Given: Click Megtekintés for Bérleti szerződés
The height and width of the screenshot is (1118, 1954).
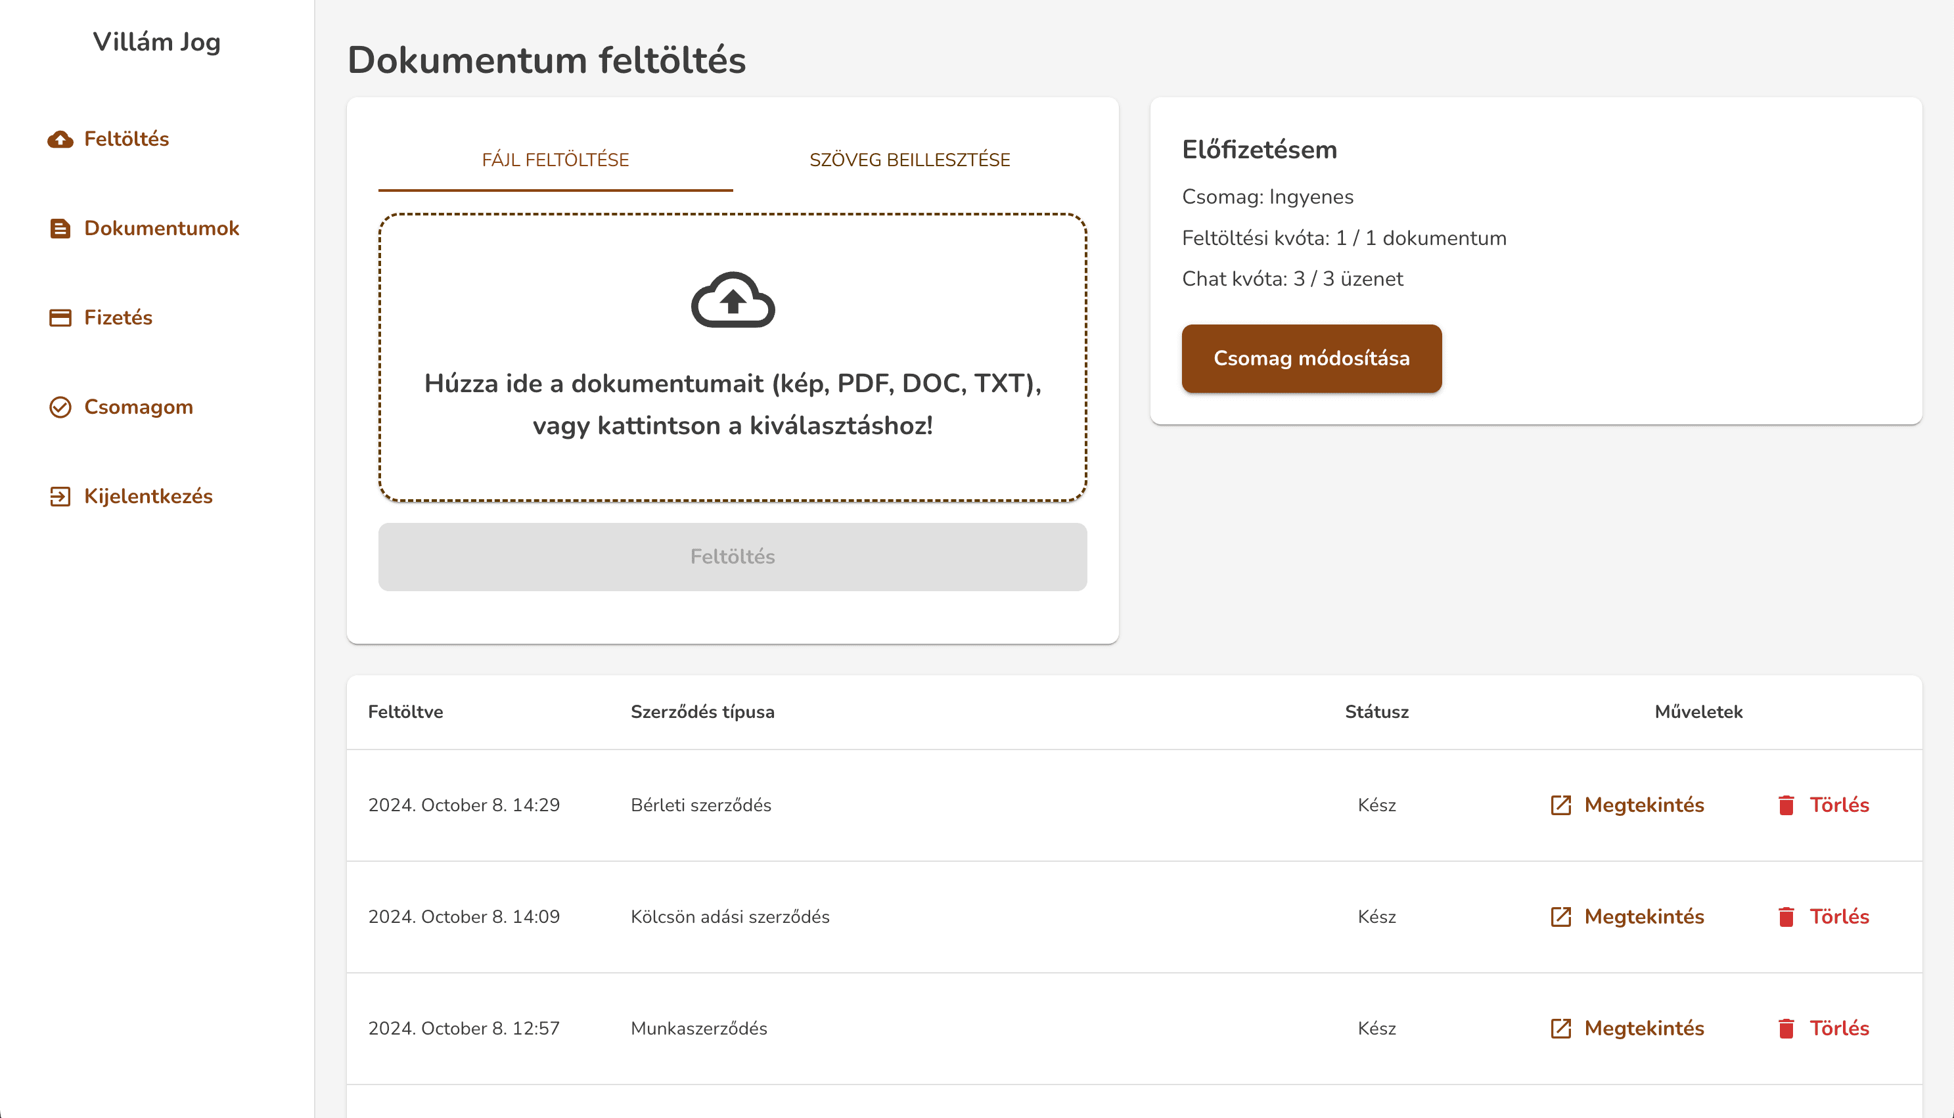Looking at the screenshot, I should point(1627,805).
